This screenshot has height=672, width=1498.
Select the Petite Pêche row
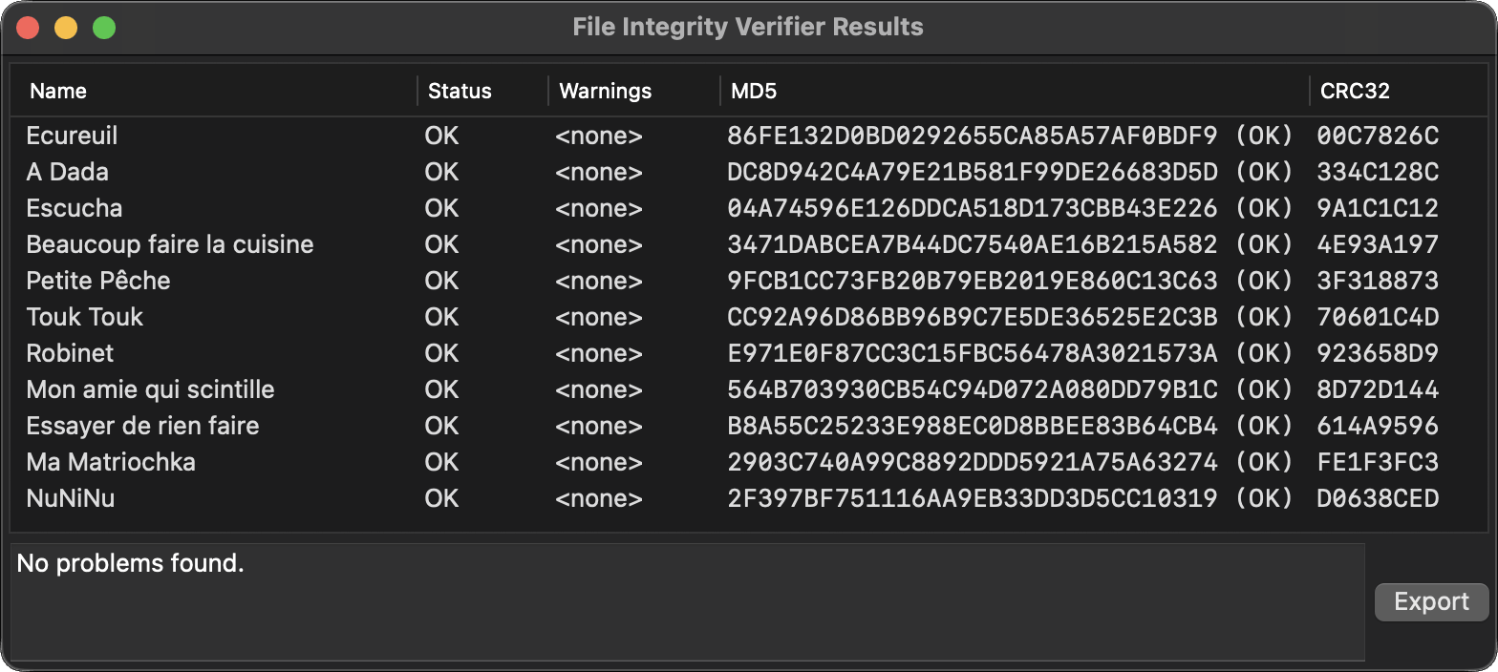pos(98,281)
